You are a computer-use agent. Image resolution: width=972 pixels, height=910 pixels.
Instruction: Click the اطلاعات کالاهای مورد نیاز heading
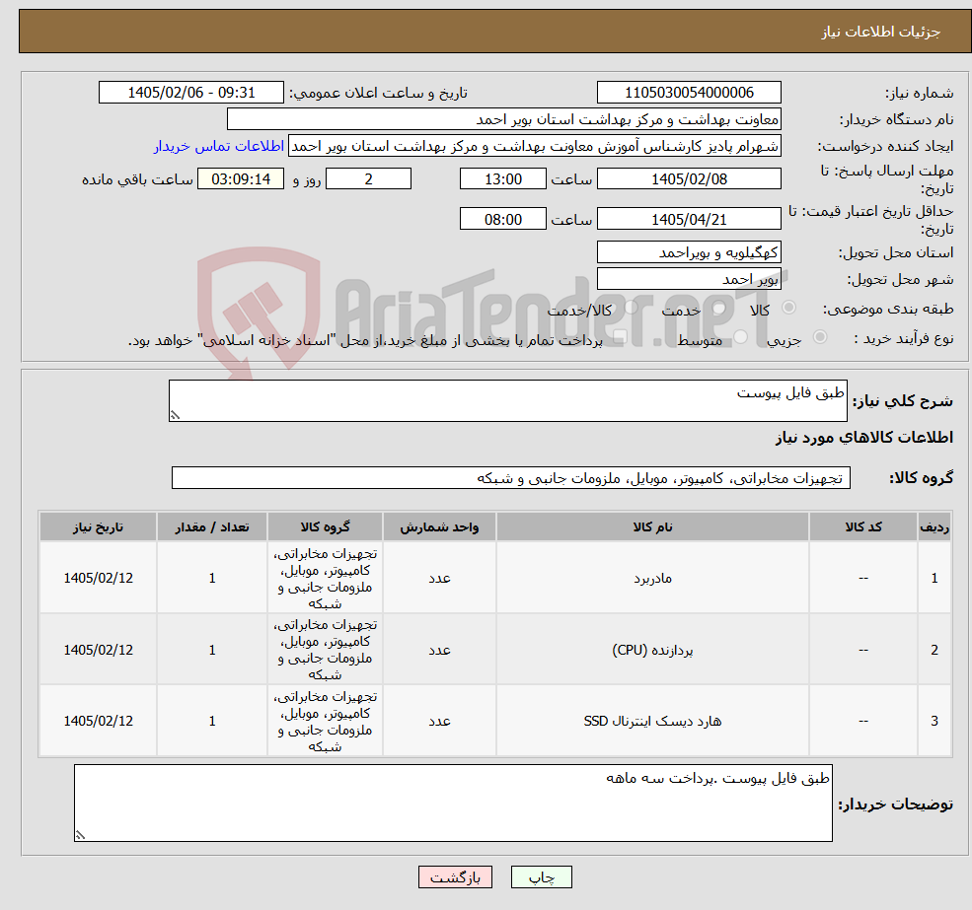tap(864, 438)
